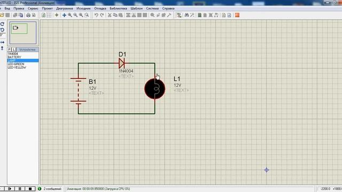Select LAMP in the device list
The height and width of the screenshot is (192, 342).
click(x=23, y=60)
